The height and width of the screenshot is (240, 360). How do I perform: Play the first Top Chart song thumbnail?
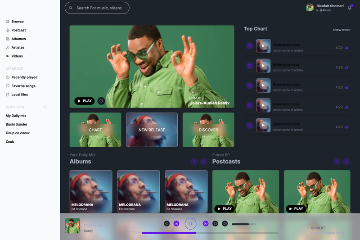(263, 46)
